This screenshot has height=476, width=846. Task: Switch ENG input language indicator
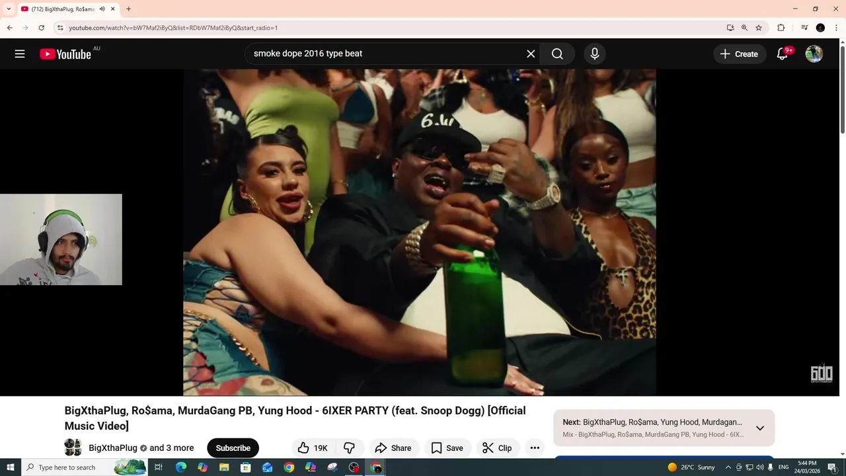[x=783, y=467]
